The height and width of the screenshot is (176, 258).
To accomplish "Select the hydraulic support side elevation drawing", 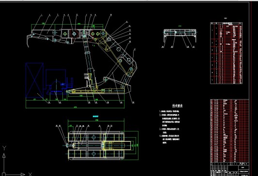I will [82, 61].
